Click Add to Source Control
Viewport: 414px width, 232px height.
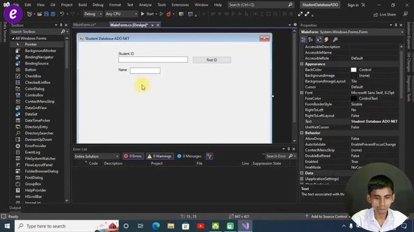(x=329, y=217)
